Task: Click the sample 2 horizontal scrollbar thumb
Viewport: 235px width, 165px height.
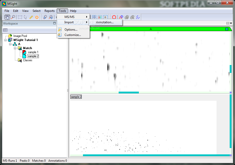Action: pyautogui.click(x=156, y=155)
